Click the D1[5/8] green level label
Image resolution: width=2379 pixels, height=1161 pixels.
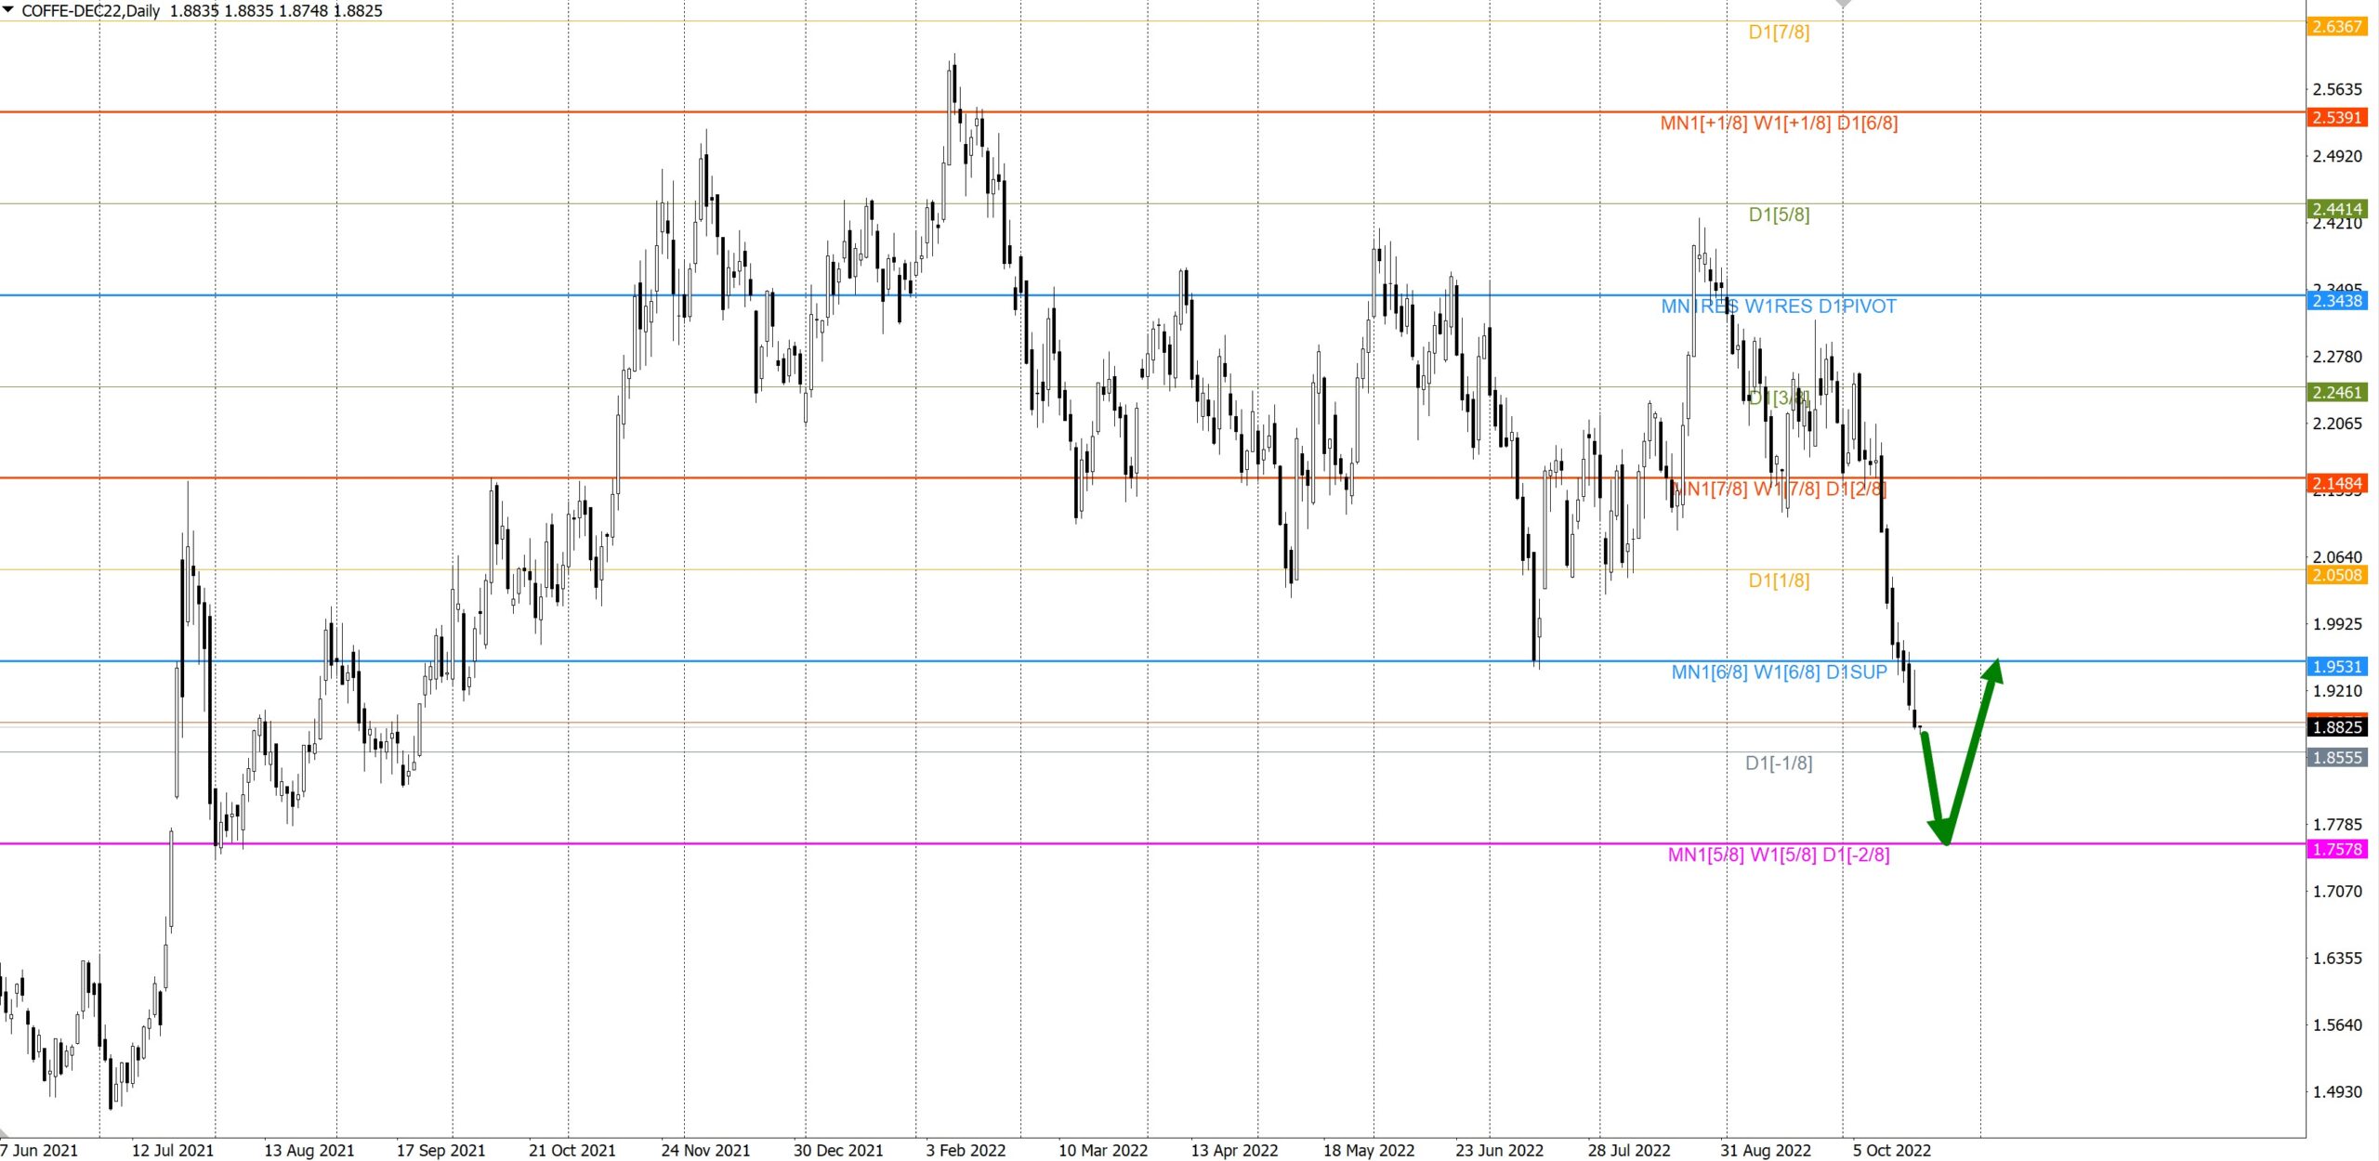(x=1779, y=215)
